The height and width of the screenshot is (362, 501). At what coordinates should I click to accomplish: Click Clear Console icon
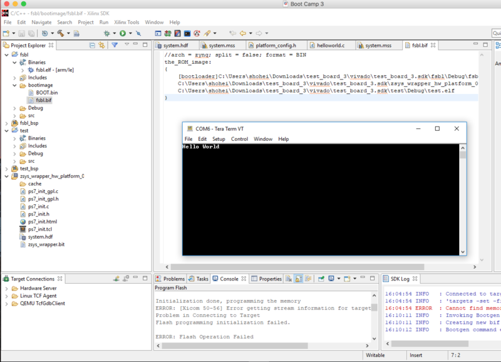pyautogui.click(x=289, y=279)
